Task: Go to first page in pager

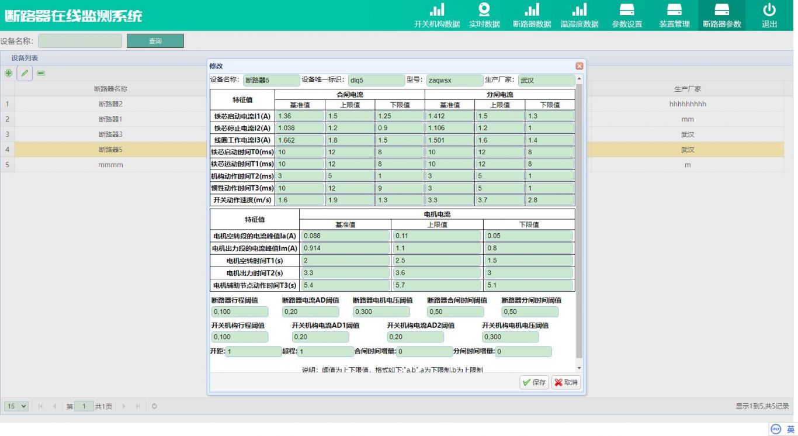Action: tap(41, 406)
